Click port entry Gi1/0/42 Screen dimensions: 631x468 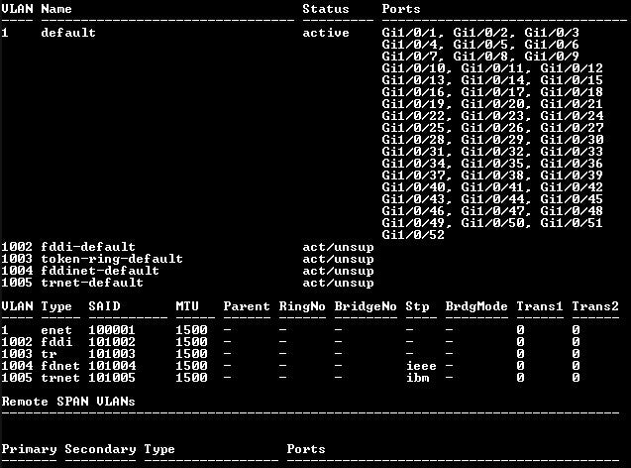[572, 186]
